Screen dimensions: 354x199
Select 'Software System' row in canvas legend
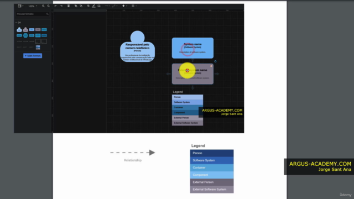188,102
